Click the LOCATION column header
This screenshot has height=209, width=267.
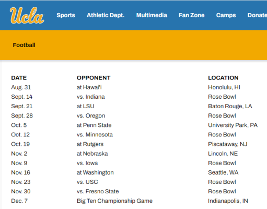(223, 78)
